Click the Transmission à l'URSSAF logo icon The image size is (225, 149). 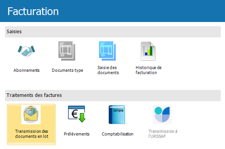162,115
